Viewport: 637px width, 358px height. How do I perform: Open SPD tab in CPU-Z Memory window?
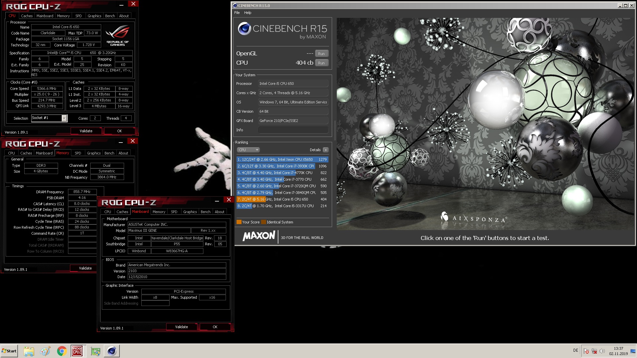coord(78,153)
